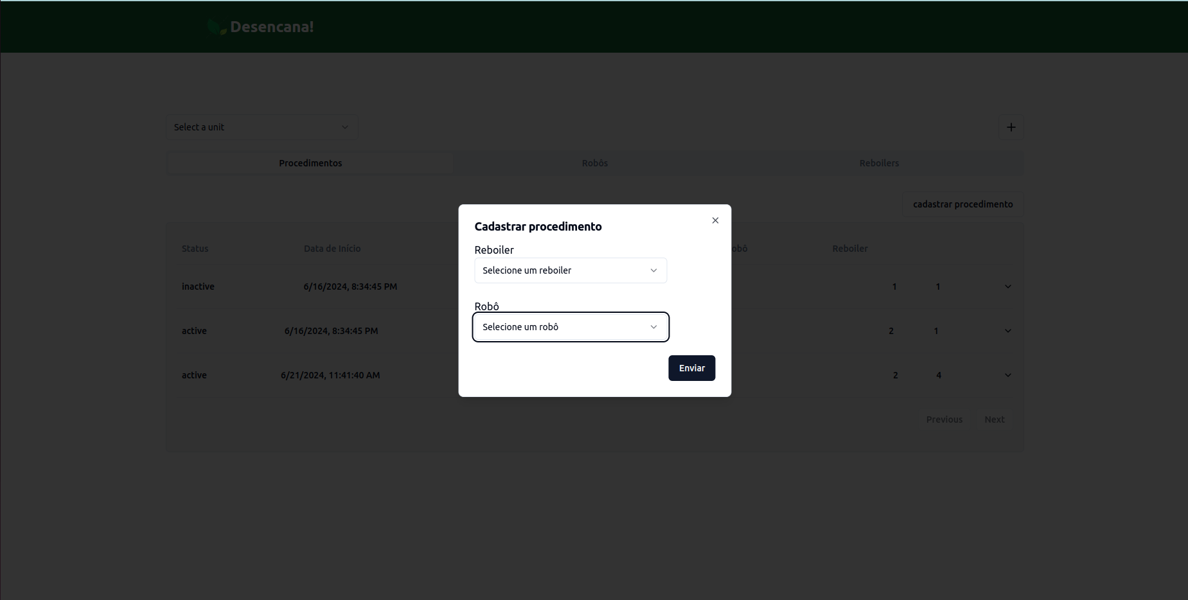The image size is (1188, 600).
Task: Open the Selecione um robô dropdown
Action: [x=571, y=327]
